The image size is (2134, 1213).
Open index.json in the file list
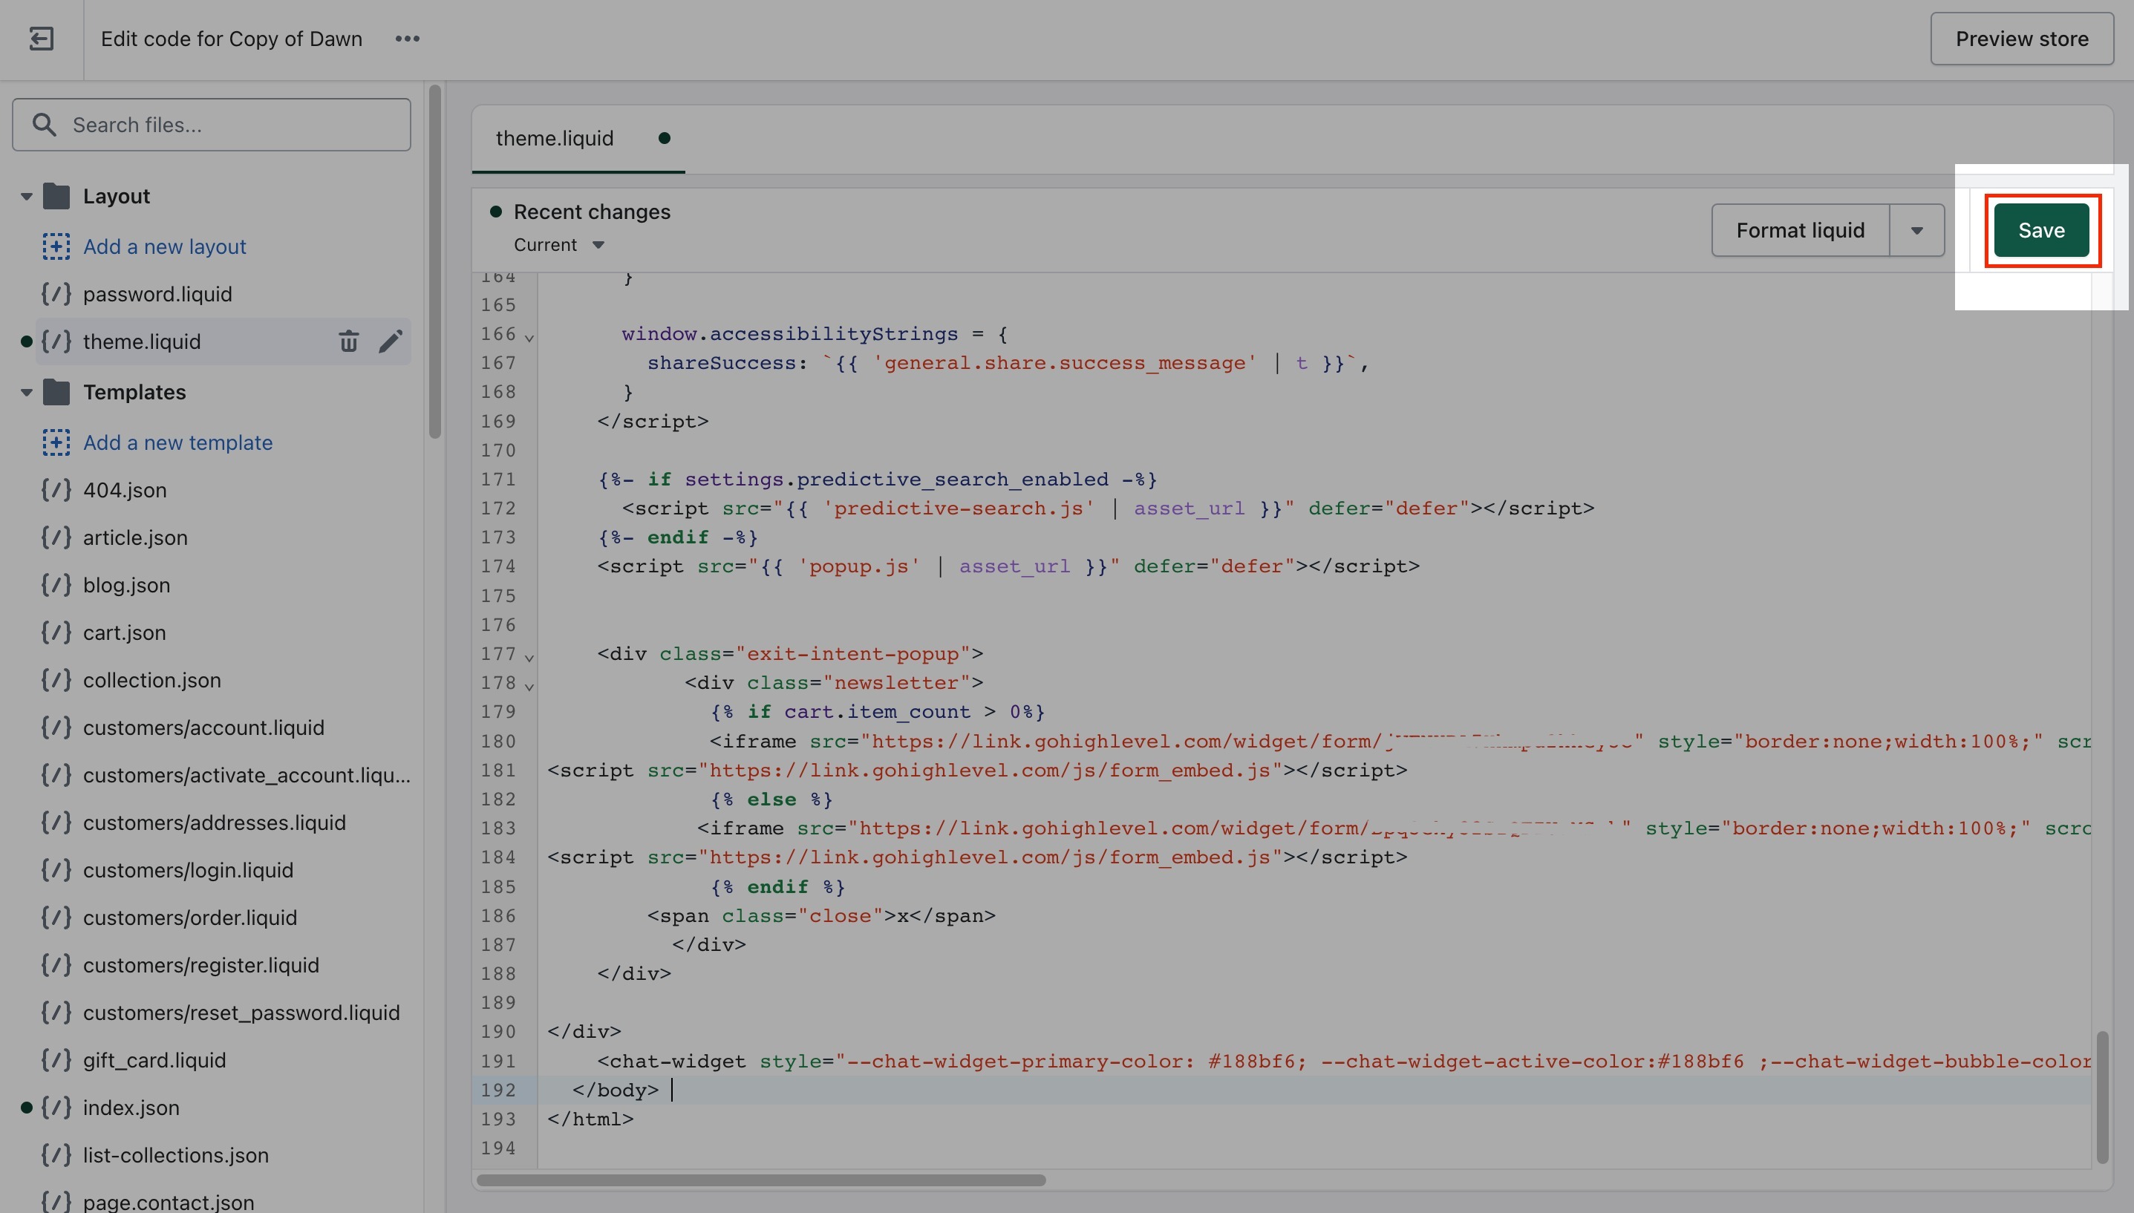(x=131, y=1107)
